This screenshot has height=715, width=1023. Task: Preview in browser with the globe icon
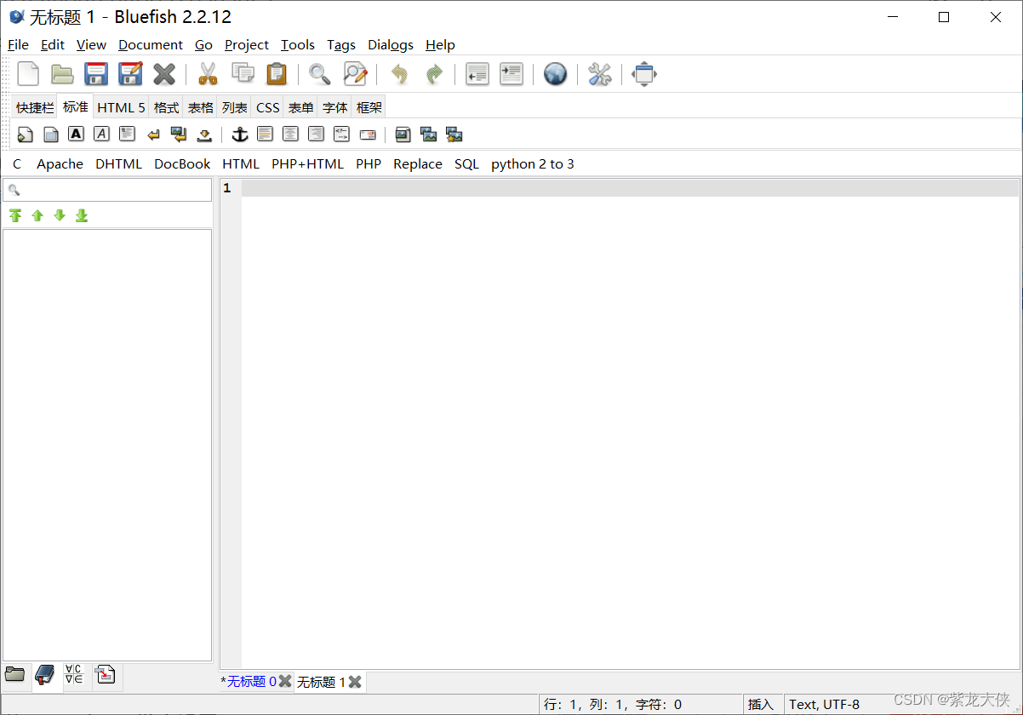[x=556, y=74]
